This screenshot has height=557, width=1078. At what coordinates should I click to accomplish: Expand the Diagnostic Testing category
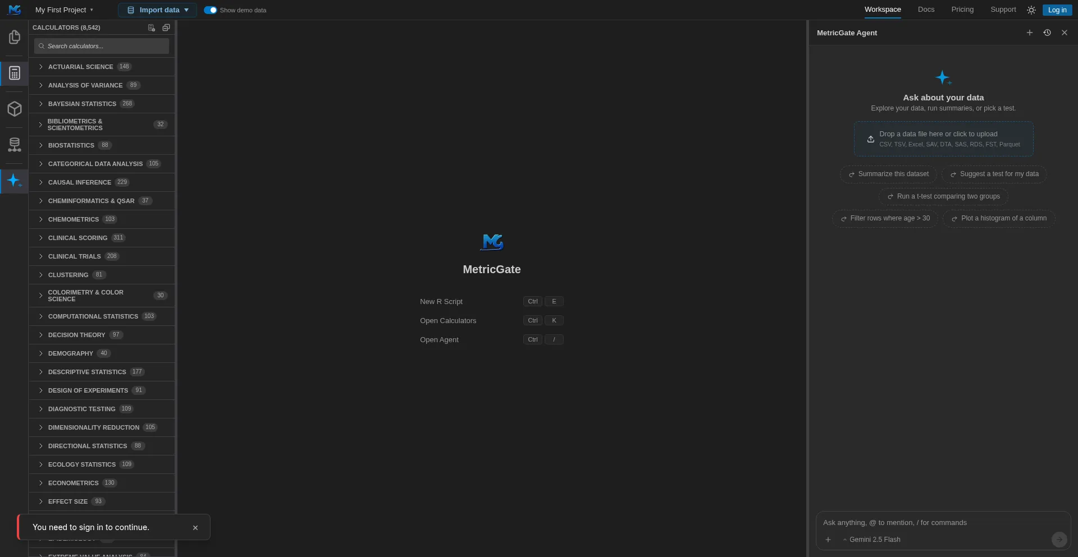click(102, 409)
